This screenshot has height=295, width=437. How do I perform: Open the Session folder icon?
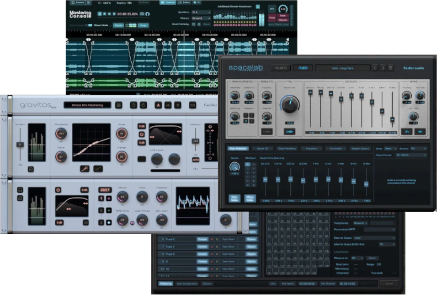72,3
